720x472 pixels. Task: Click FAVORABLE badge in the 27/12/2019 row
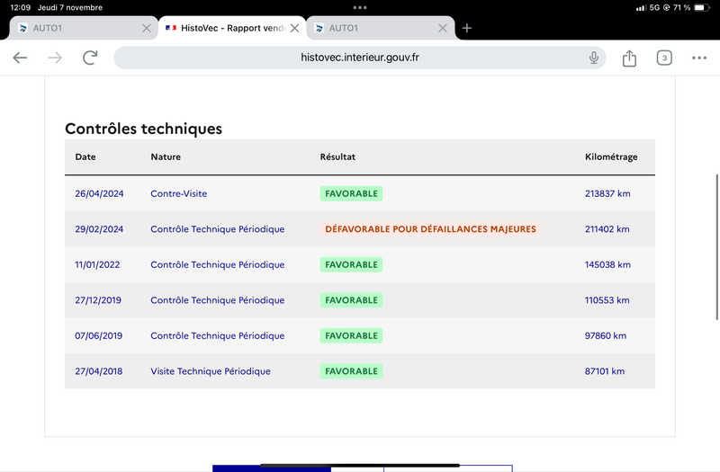[x=351, y=300]
